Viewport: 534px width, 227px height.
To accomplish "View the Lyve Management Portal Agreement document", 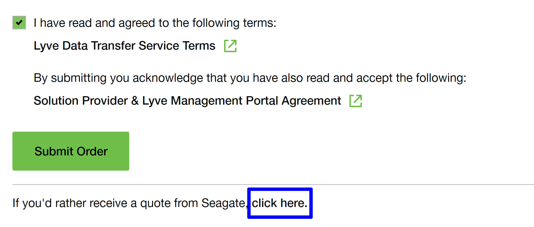I will tap(187, 101).
